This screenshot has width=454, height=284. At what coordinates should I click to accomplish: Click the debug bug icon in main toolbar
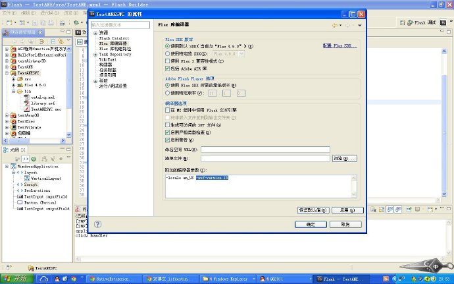point(76,22)
